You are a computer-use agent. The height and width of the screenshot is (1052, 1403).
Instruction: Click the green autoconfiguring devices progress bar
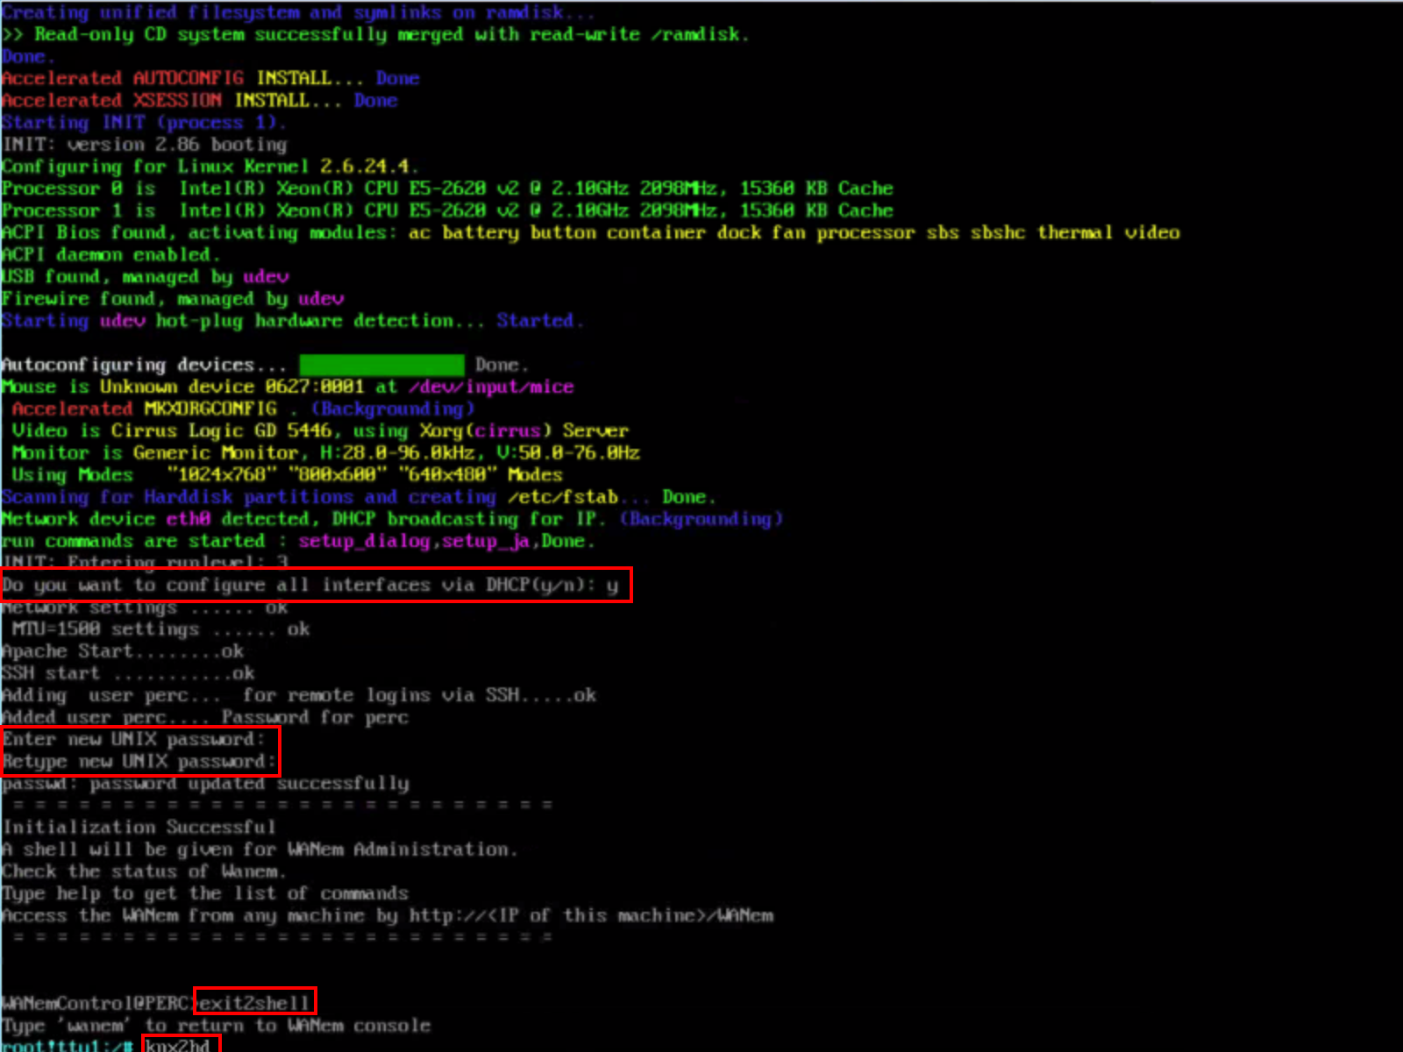coord(381,365)
